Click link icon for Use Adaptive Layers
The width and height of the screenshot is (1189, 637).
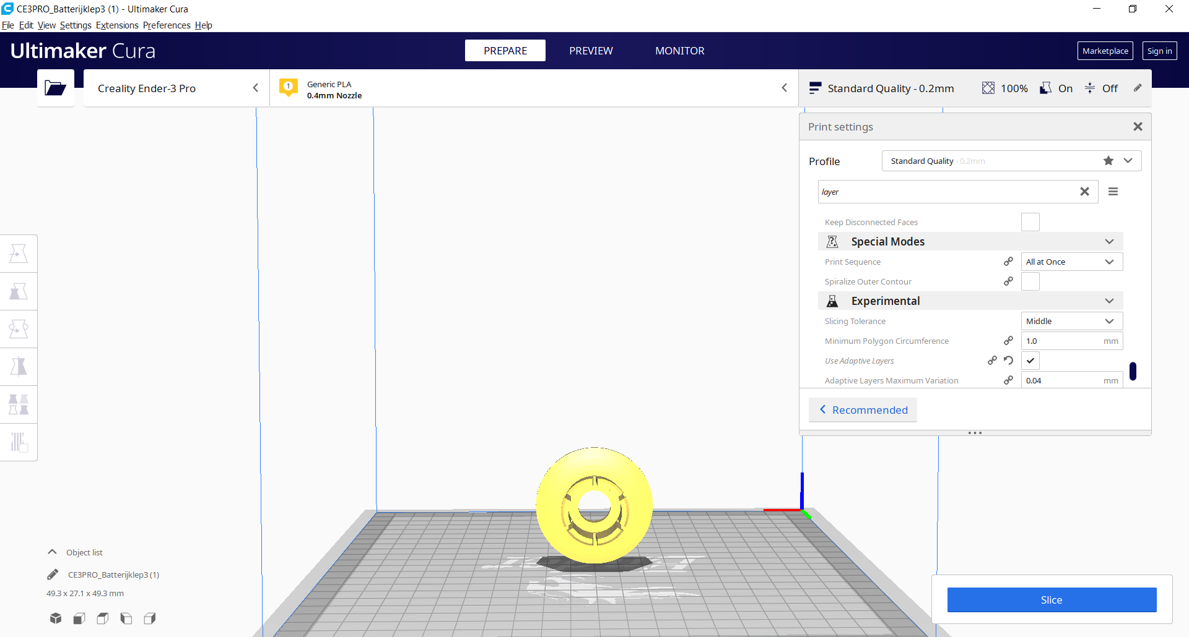(x=992, y=361)
